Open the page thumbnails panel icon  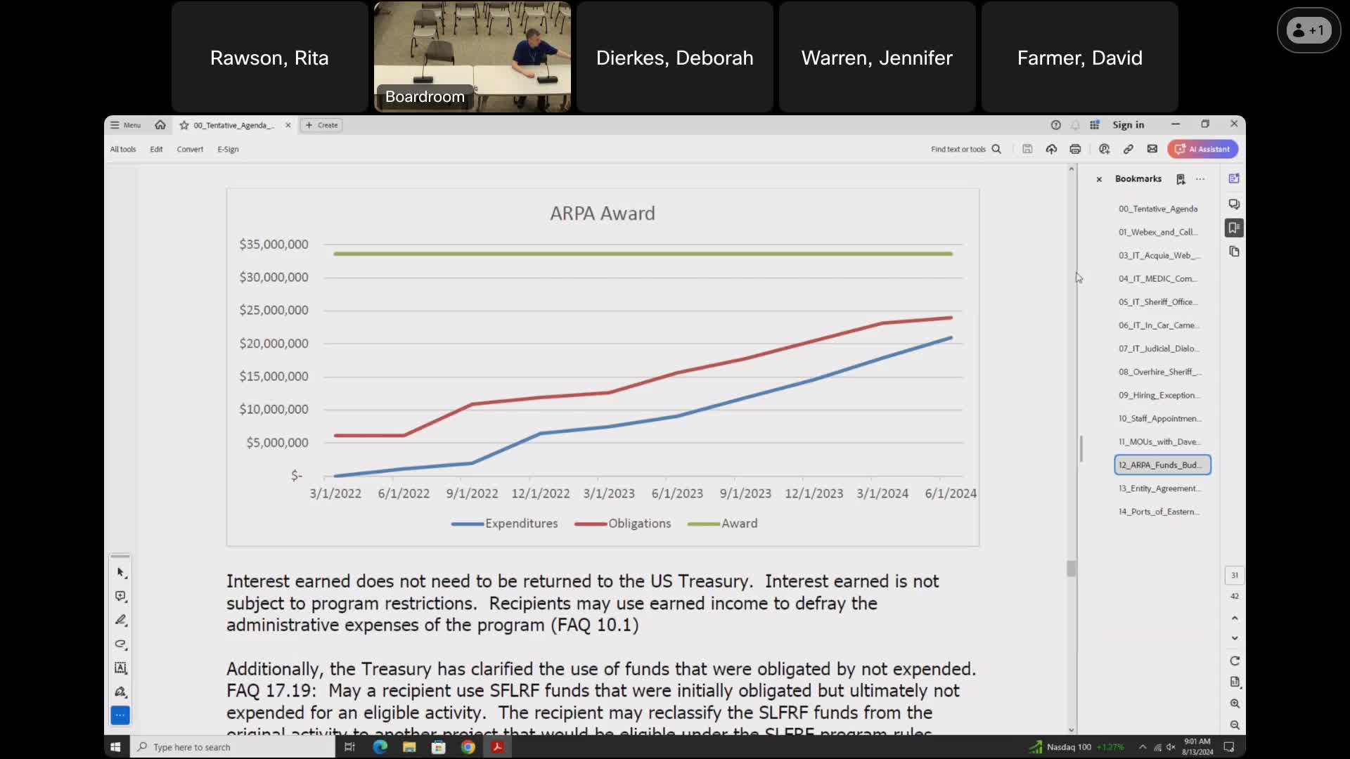point(1234,252)
